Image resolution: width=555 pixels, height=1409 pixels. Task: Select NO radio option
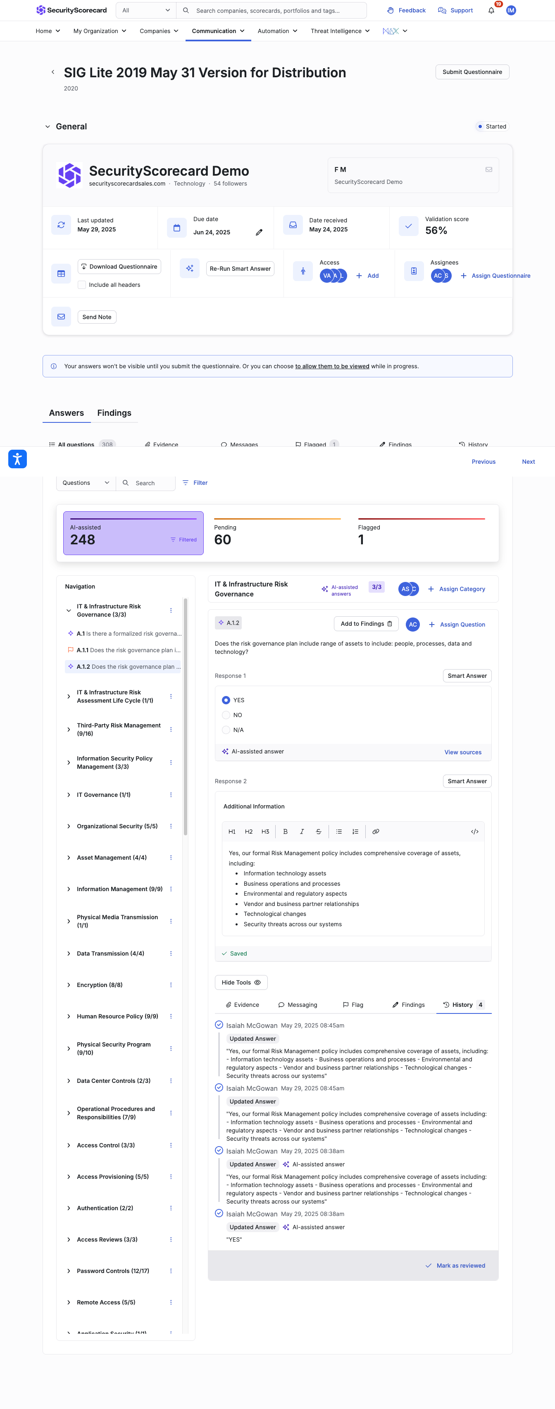point(226,715)
